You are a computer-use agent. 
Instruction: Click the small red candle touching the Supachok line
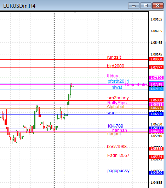click(x=72, y=85)
